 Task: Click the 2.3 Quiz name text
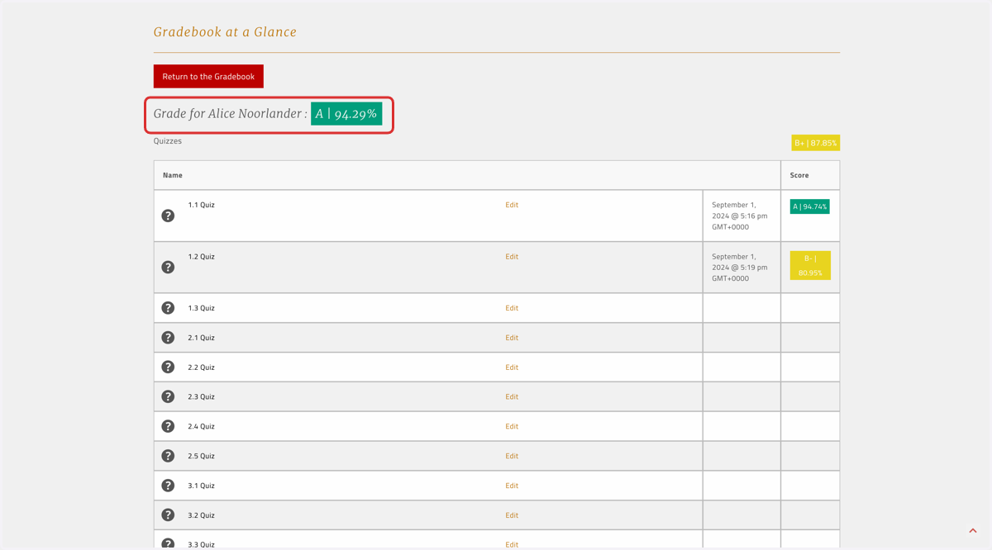click(x=201, y=397)
